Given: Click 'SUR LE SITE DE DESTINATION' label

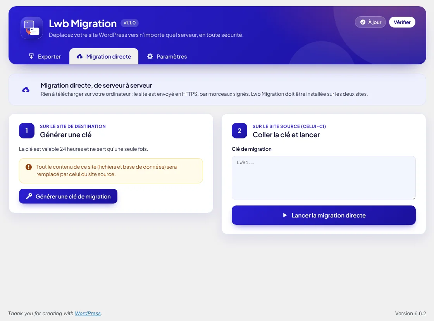Looking at the screenshot, I should (x=73, y=126).
